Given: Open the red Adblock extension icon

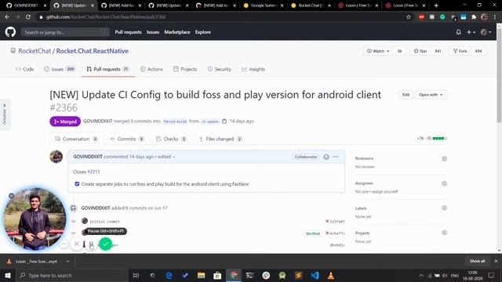Looking at the screenshot, I should pos(421,17).
